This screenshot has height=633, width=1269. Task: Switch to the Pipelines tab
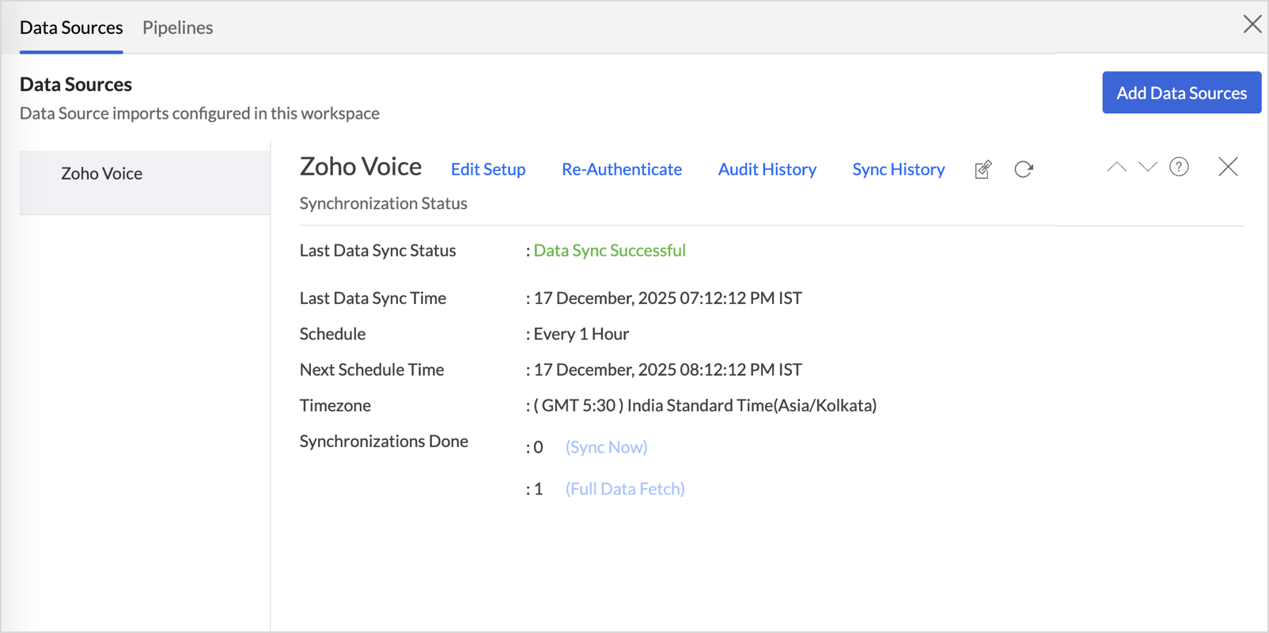(x=177, y=28)
